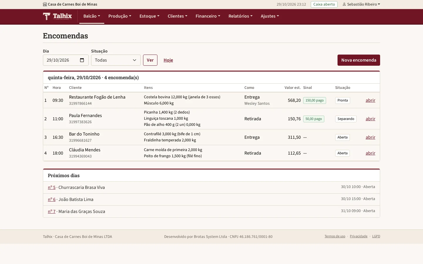Click Churrascaria Brasa Viva entry text
Screen dimensions: 423x264
click(82, 187)
